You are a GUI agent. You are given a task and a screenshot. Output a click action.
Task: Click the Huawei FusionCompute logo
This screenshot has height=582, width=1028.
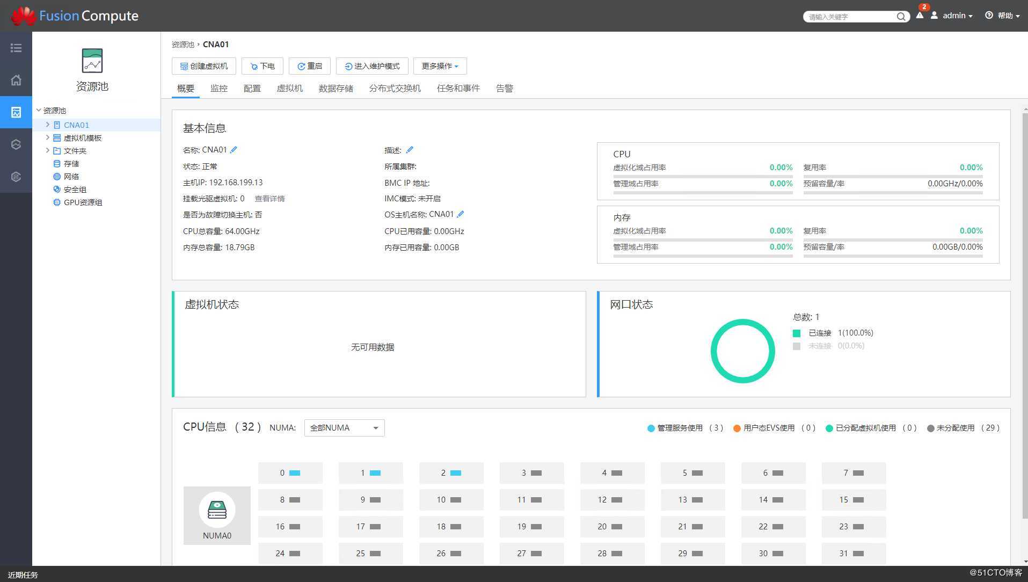pos(75,16)
